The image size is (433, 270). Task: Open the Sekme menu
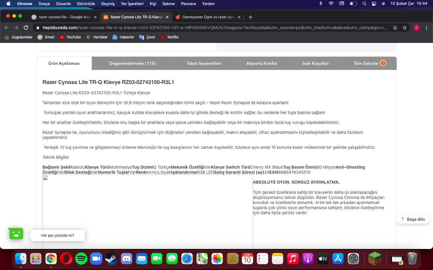point(168,4)
